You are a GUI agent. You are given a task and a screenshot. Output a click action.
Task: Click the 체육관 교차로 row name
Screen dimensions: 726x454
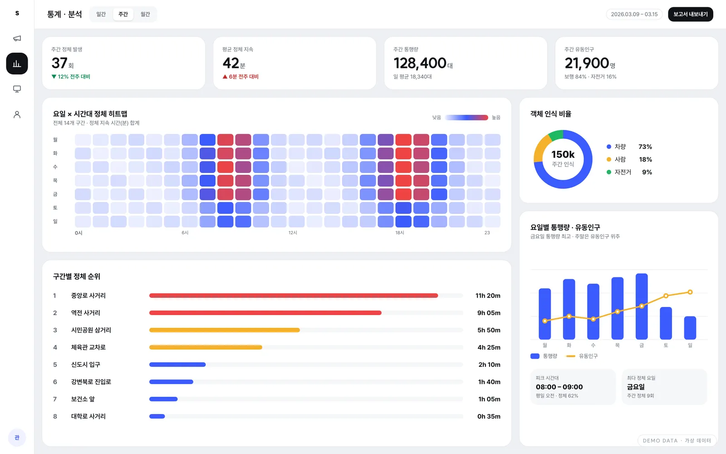click(88, 347)
